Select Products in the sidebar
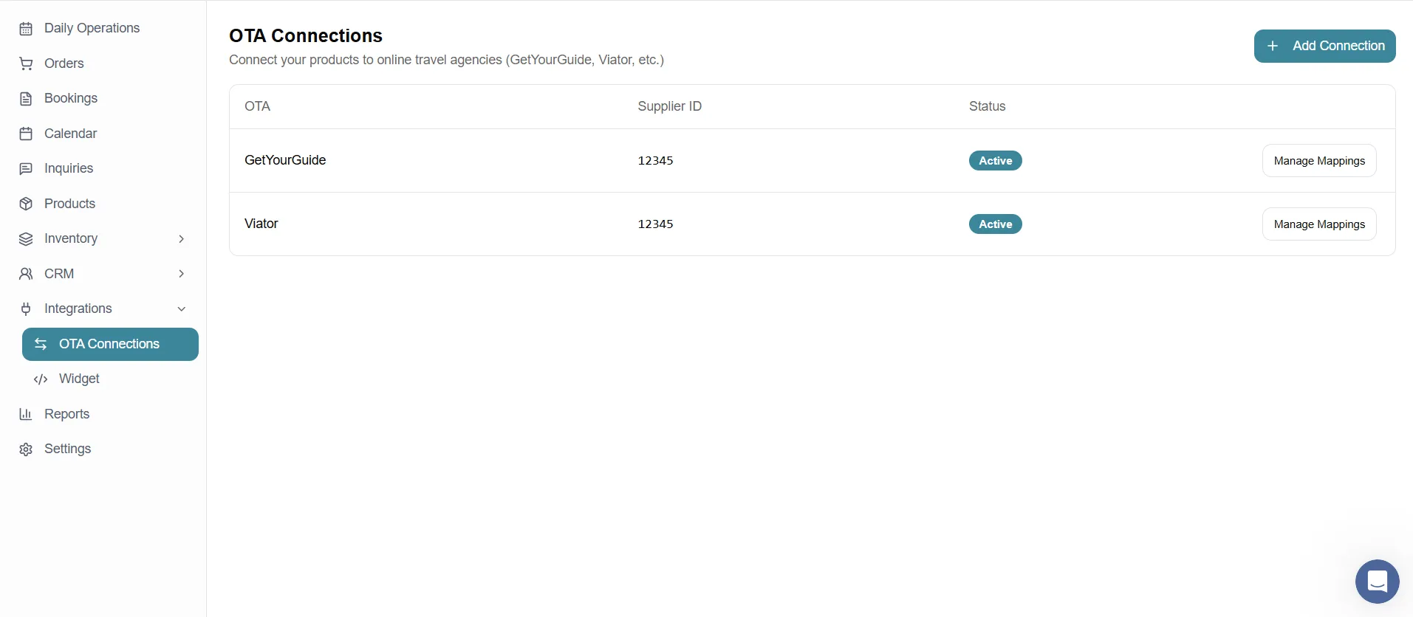Viewport: 1413px width, 617px height. (x=103, y=204)
